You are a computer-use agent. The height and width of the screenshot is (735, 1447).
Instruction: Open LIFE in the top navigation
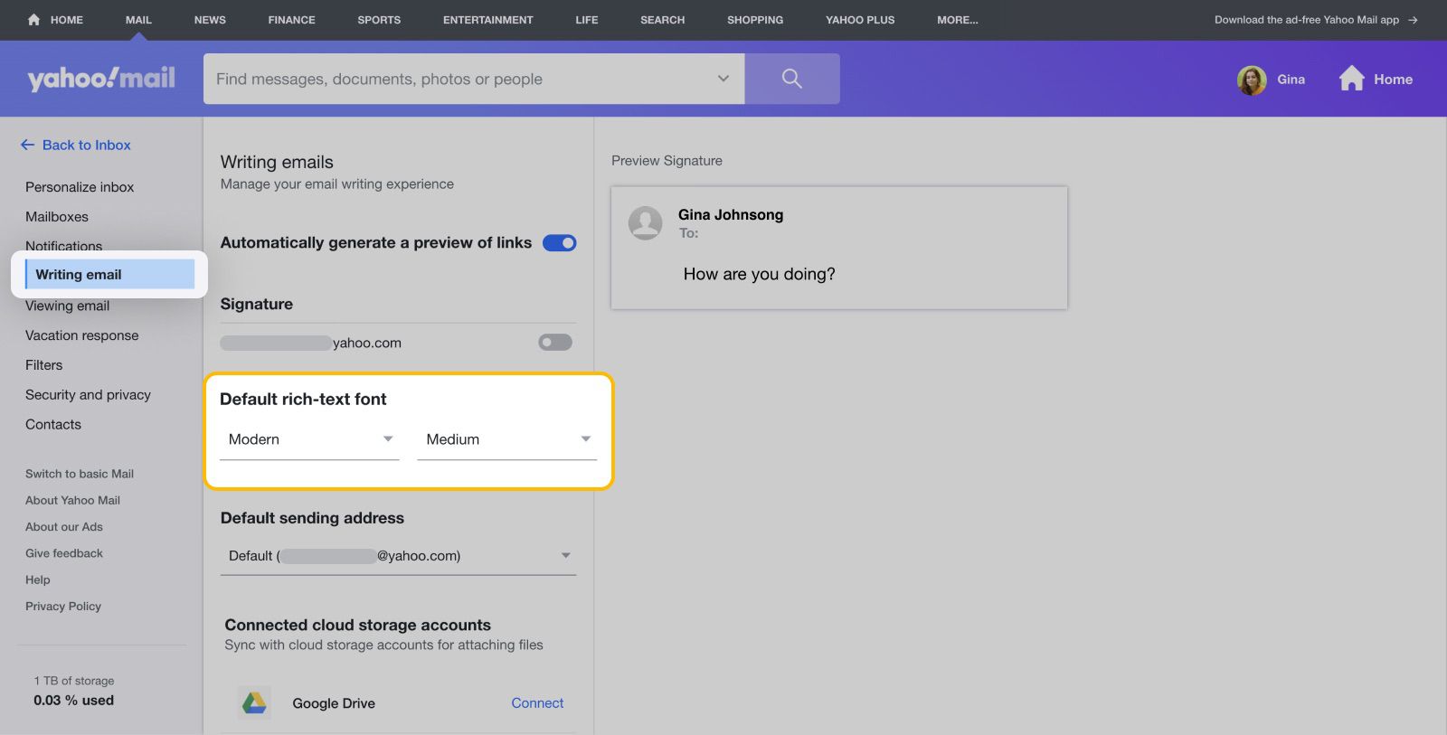click(x=587, y=20)
